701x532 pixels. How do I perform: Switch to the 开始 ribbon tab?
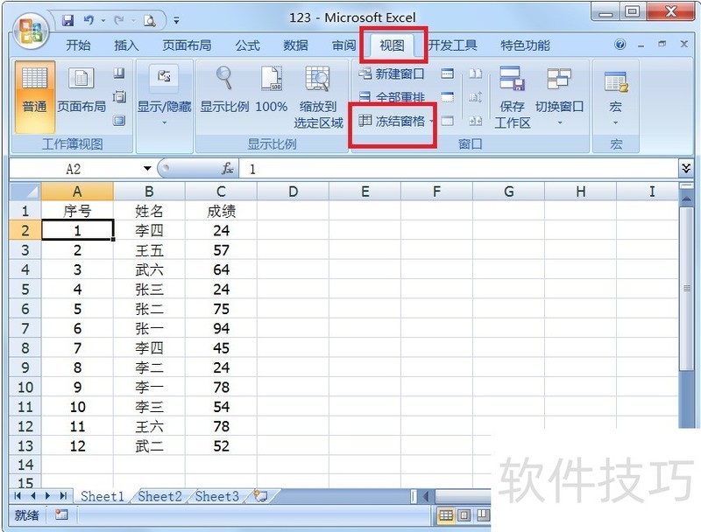[77, 45]
